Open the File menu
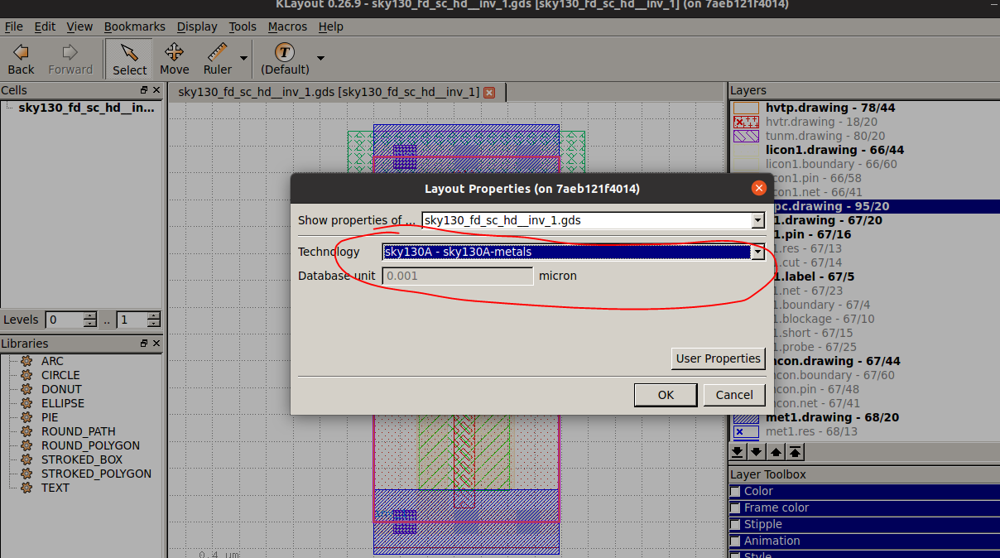The image size is (1000, 558). click(14, 26)
